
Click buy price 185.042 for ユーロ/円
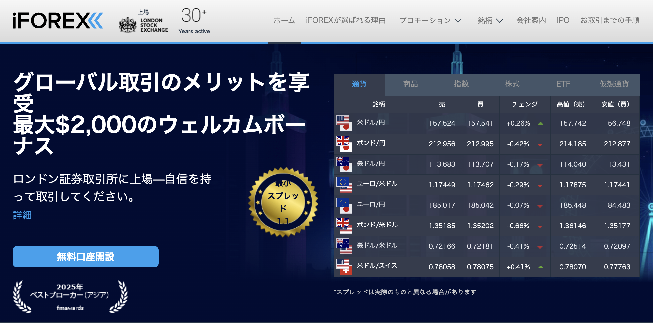click(480, 205)
